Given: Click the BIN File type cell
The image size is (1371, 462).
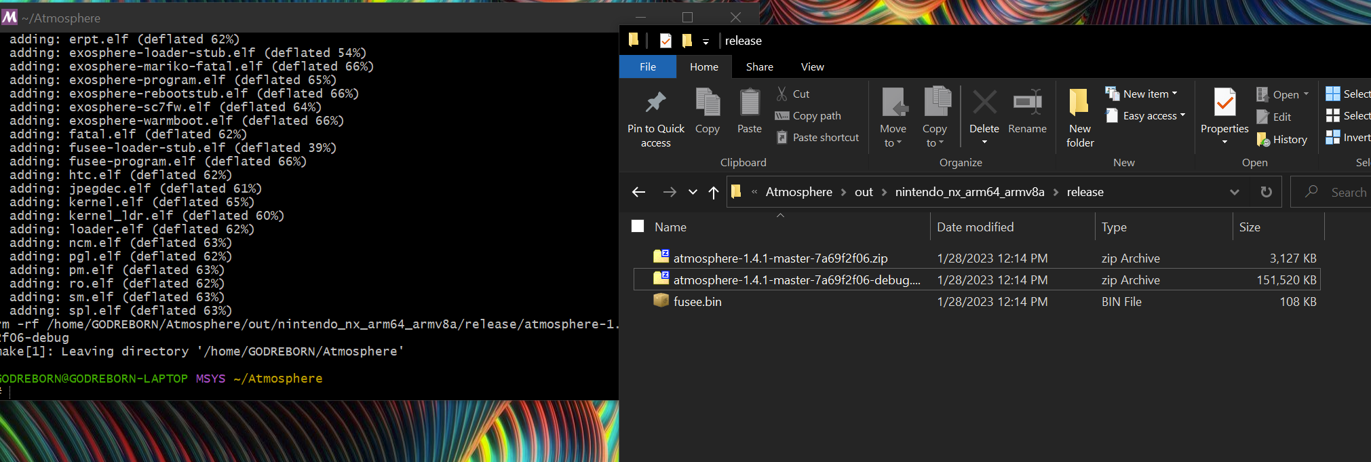Looking at the screenshot, I should pos(1121,302).
